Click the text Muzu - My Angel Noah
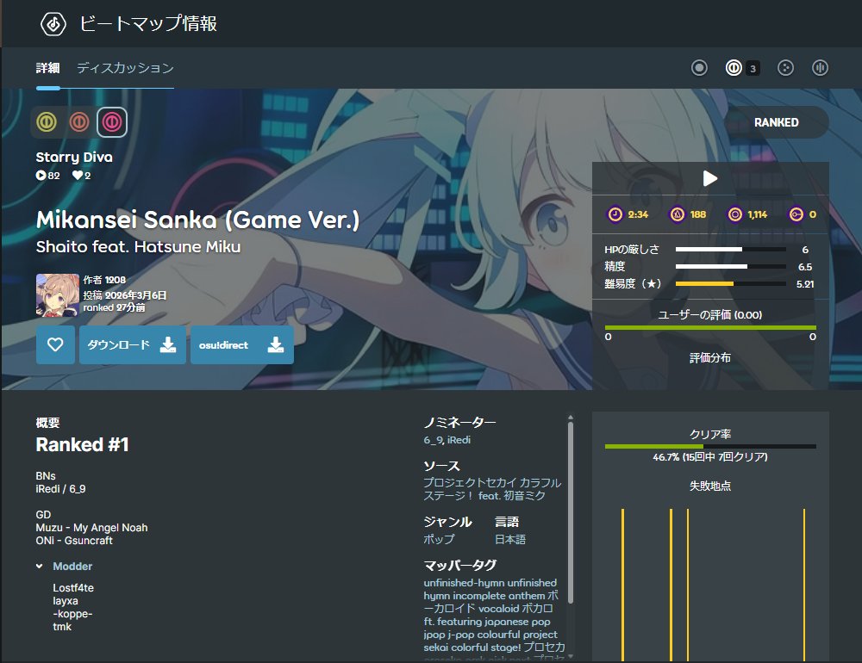 tap(92, 528)
